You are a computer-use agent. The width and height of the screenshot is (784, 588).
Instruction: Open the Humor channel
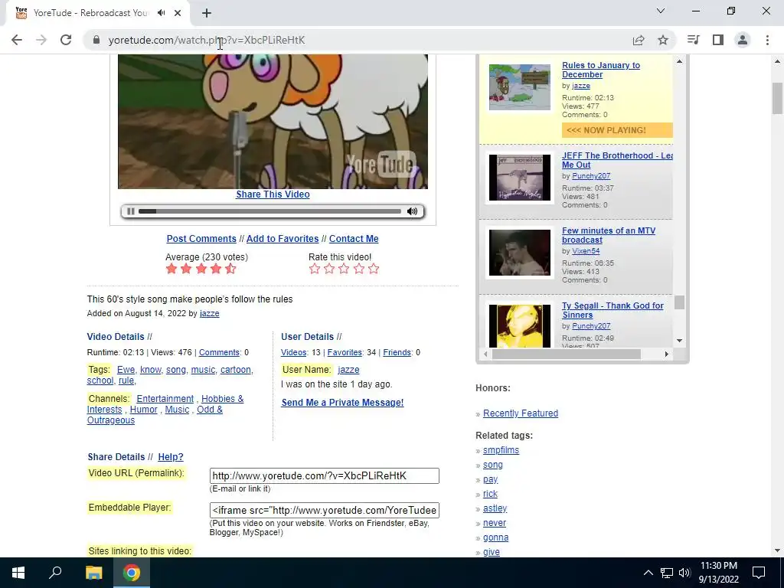pyautogui.click(x=143, y=410)
